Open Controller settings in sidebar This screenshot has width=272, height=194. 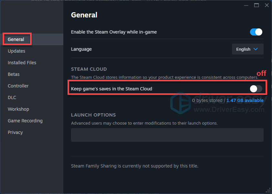click(18, 86)
